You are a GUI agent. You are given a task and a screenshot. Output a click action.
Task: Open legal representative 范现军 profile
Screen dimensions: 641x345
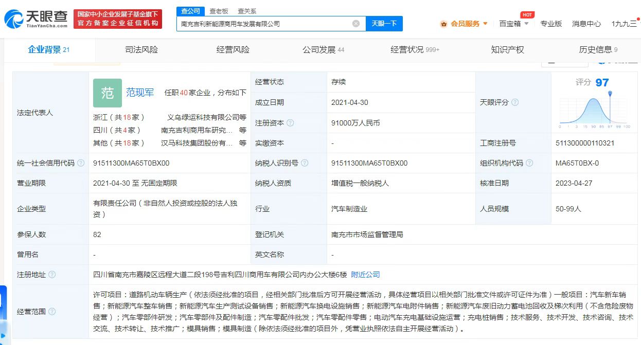click(140, 93)
